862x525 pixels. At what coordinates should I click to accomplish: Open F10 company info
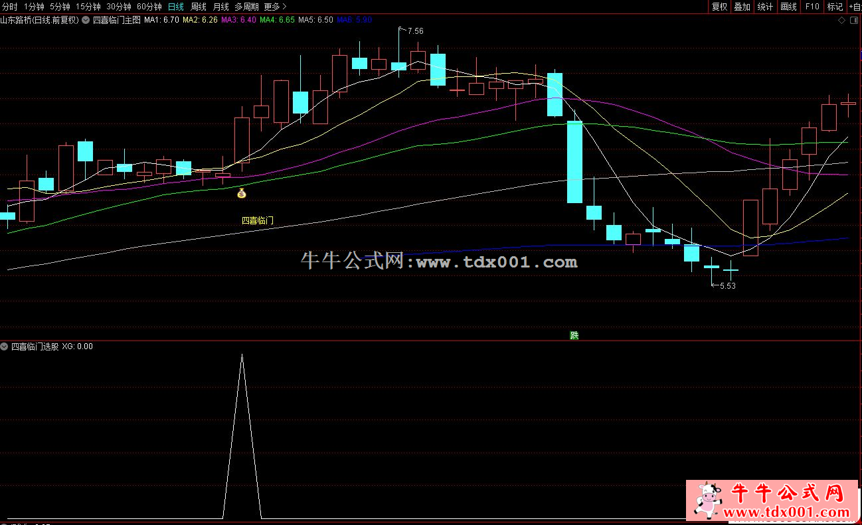click(x=812, y=7)
